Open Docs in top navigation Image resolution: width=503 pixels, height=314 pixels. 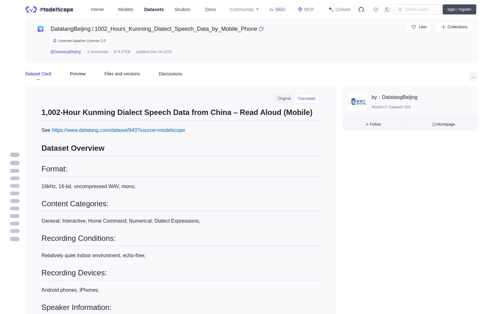click(x=211, y=9)
